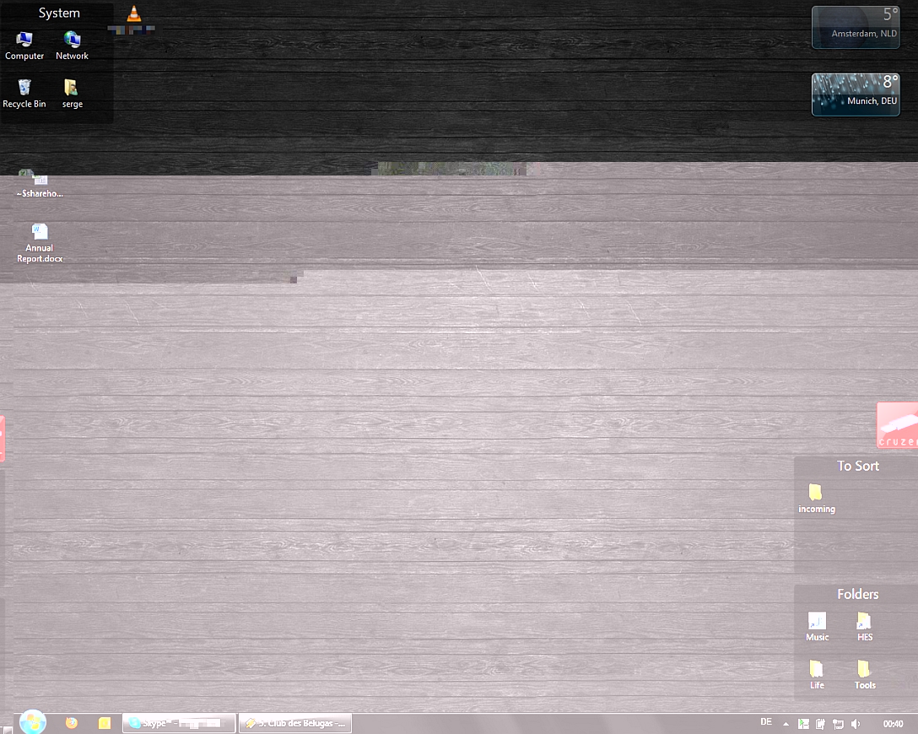Screen dimensions: 918x734
Task: Expand hidden system tray icons arrow
Action: coord(786,724)
